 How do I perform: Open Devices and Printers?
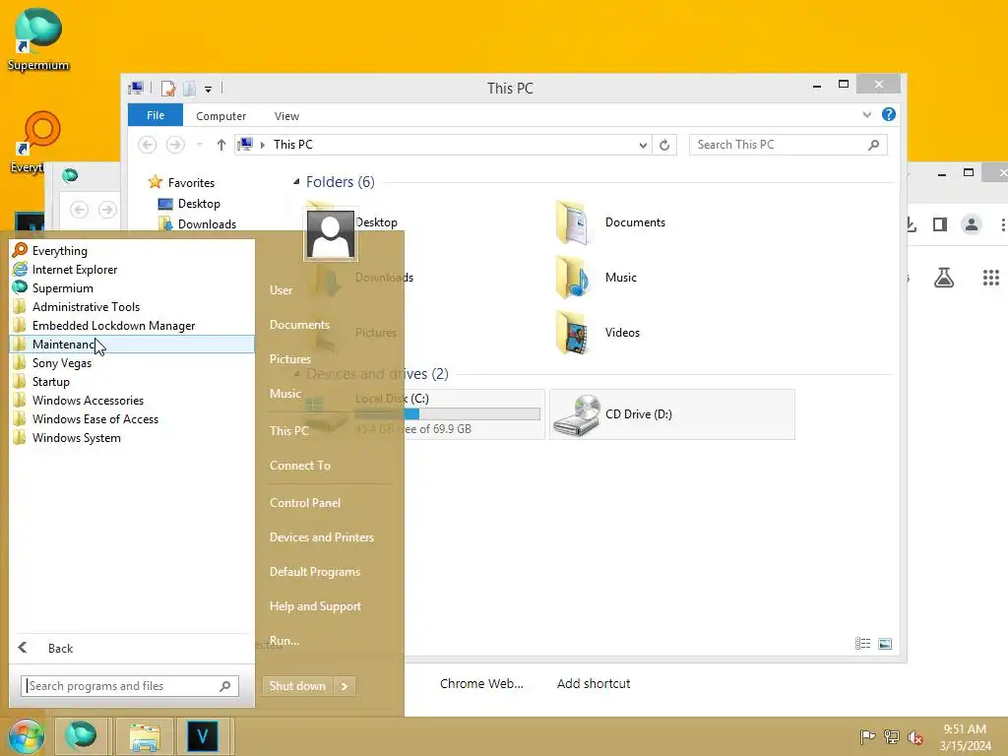(322, 537)
